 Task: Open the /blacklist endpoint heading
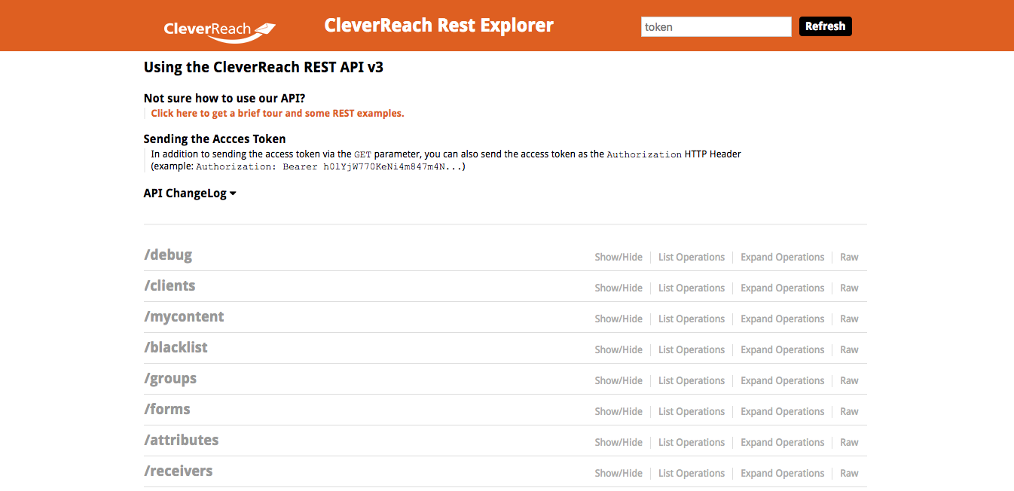coord(176,347)
